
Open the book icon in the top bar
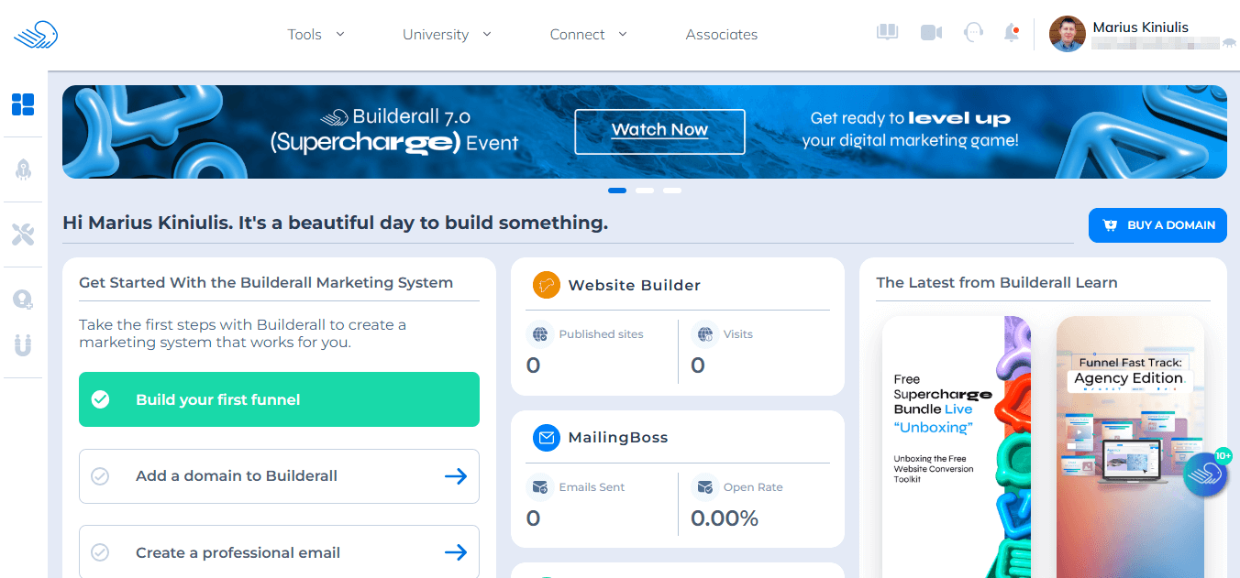click(x=887, y=33)
